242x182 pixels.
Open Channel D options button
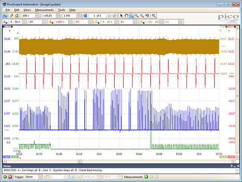(142, 22)
